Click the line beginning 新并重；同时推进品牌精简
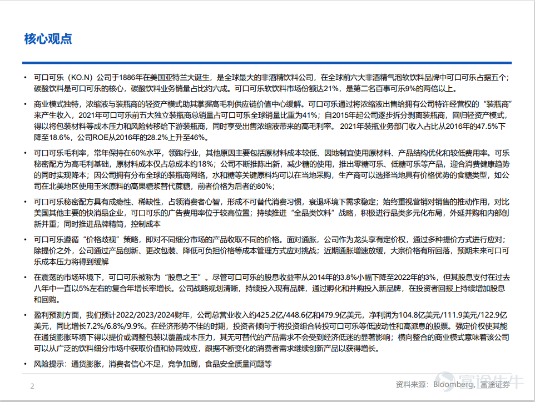535x402 pixels. click(x=97, y=224)
